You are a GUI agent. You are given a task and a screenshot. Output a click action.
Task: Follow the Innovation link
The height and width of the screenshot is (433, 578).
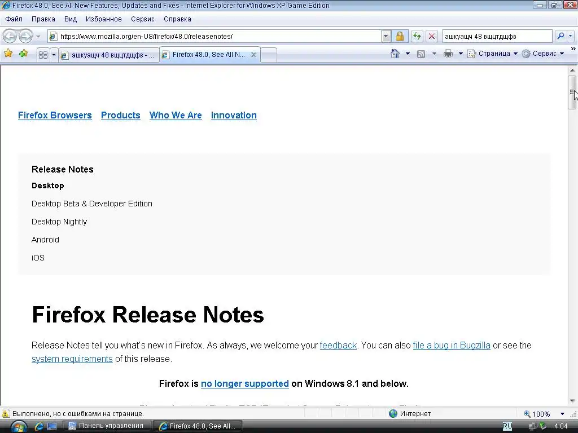pyautogui.click(x=234, y=115)
